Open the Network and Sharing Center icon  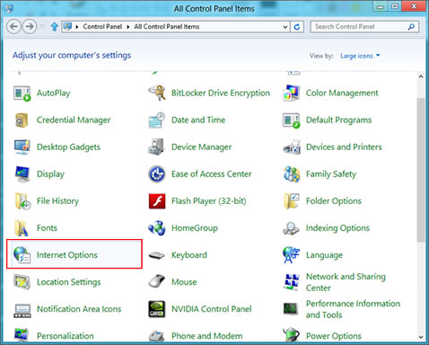click(x=291, y=282)
